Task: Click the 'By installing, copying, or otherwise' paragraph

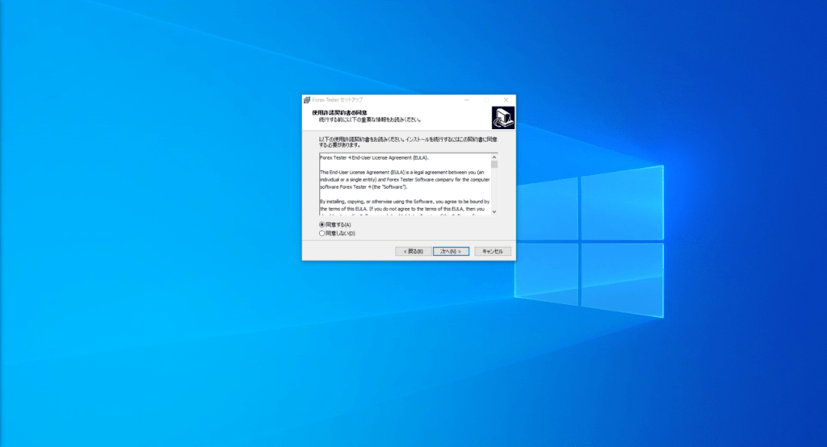Action: pos(405,209)
